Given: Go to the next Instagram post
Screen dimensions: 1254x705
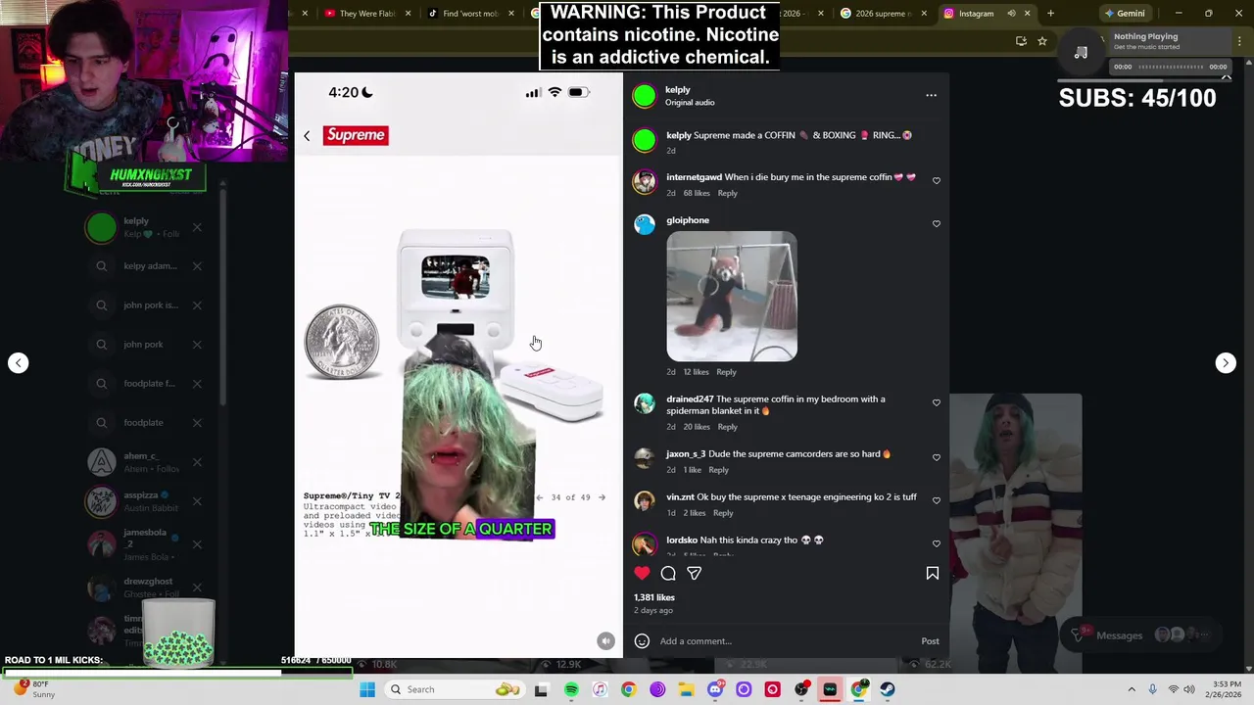Looking at the screenshot, I should coord(1226,363).
